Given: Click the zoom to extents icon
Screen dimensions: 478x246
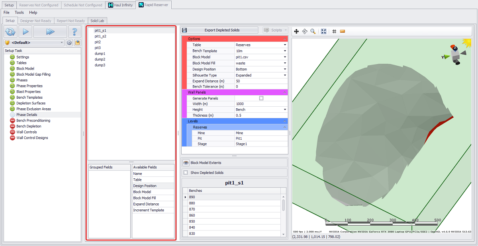Looking at the screenshot, I should 324,31.
